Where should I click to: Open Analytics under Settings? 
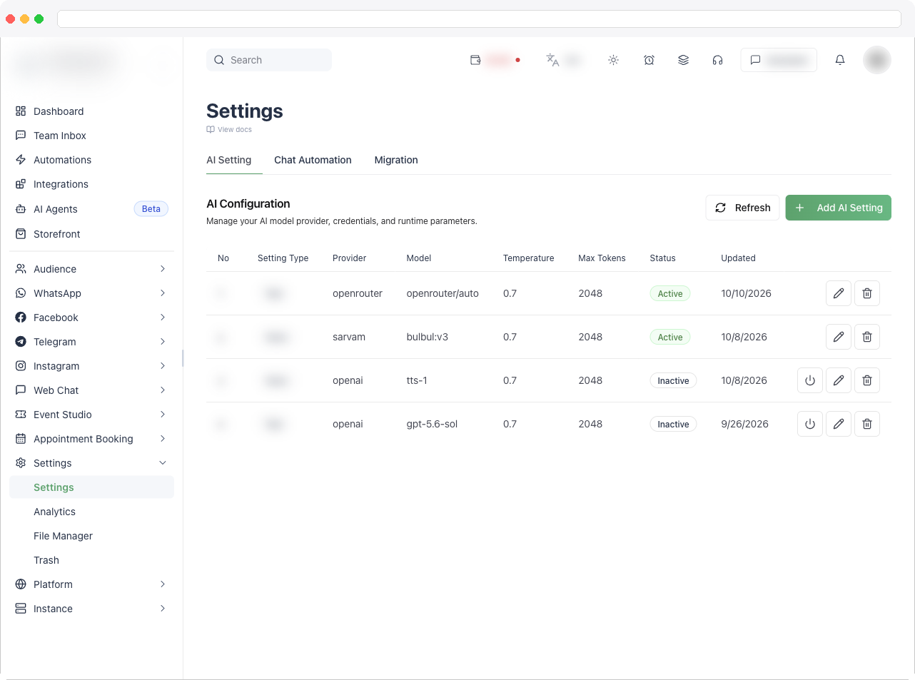(x=91, y=512)
